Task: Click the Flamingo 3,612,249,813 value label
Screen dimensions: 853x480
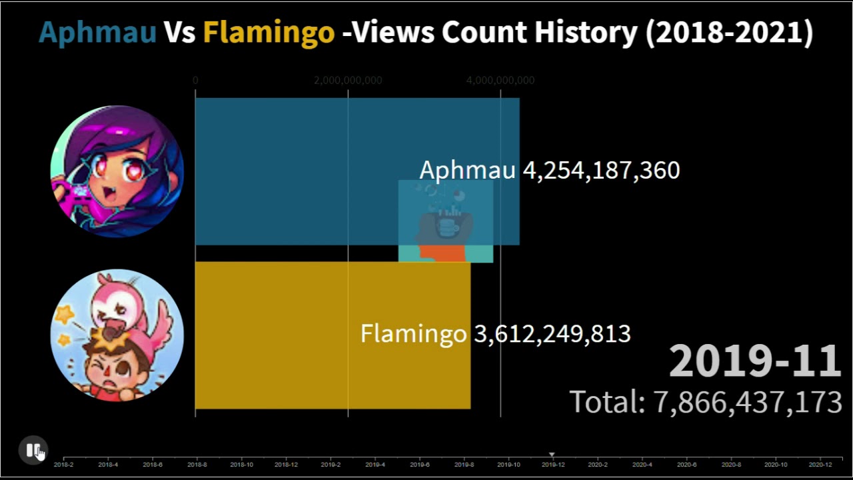Action: tap(496, 333)
